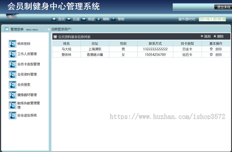Image resolution: width=232 pixels, height=152 pixels.
Task: Click the 退出系统 button
Action: pos(223,7)
